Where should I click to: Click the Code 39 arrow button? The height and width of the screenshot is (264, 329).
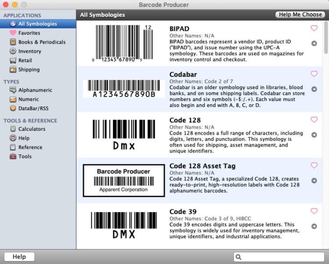click(x=314, y=226)
